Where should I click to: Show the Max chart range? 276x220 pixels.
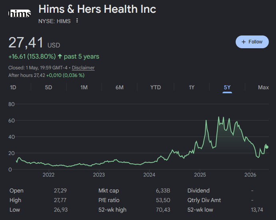(x=263, y=87)
